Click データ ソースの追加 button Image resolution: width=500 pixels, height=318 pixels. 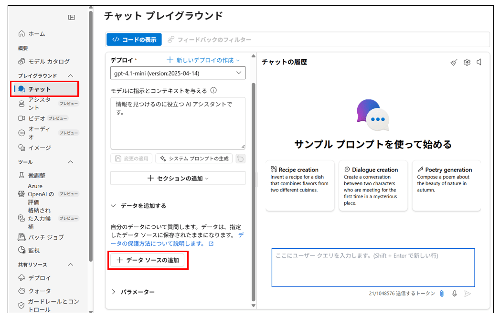click(148, 260)
